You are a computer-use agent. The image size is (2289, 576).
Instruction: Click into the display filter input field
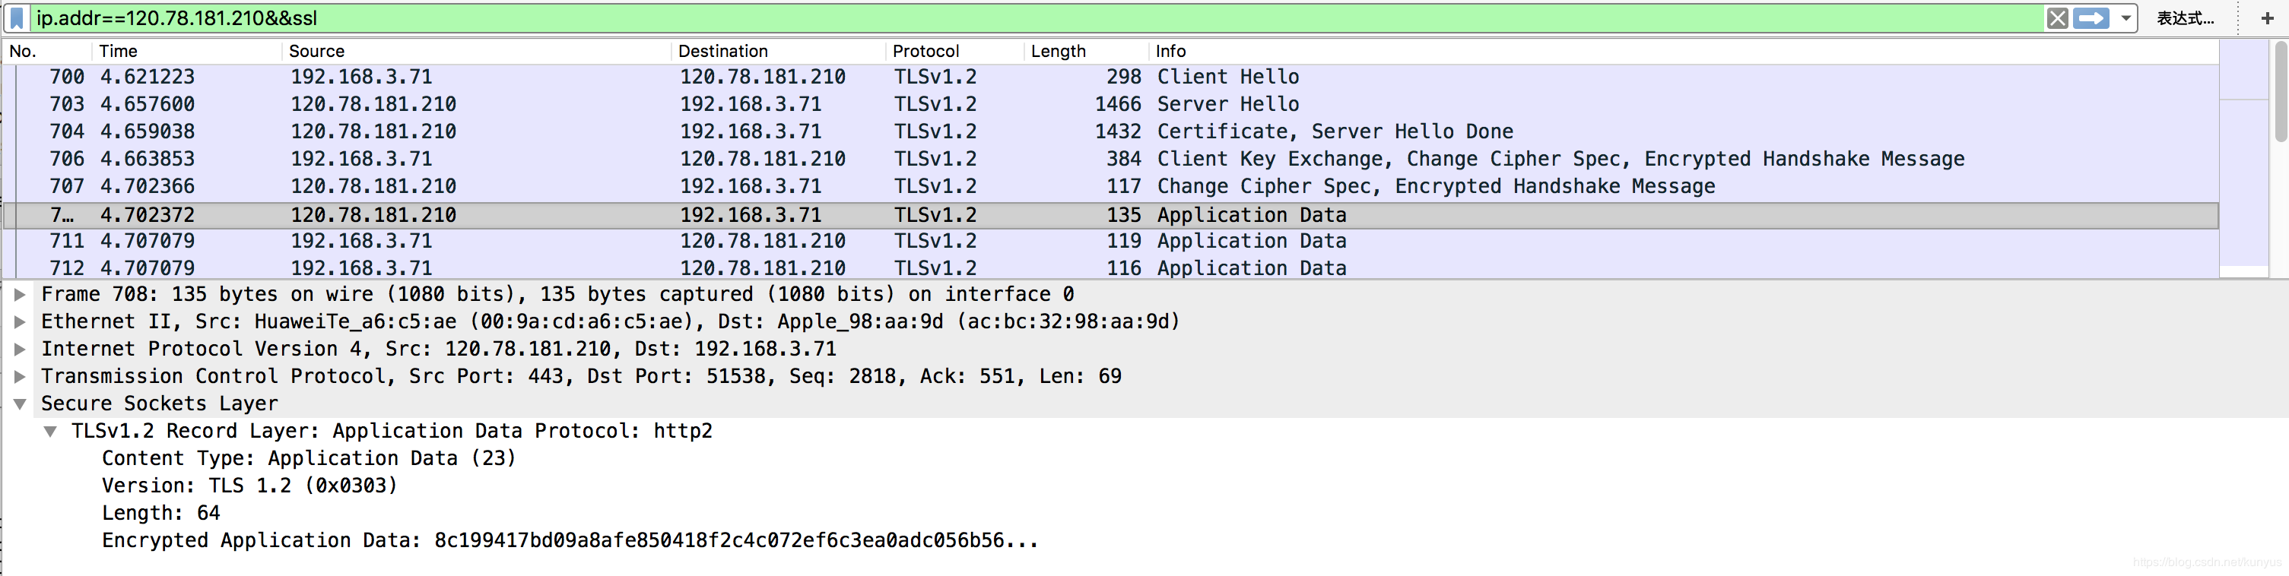977,19
